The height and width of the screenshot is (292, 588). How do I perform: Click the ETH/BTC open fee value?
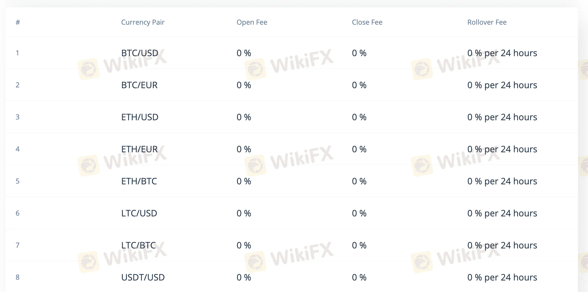pyautogui.click(x=244, y=181)
